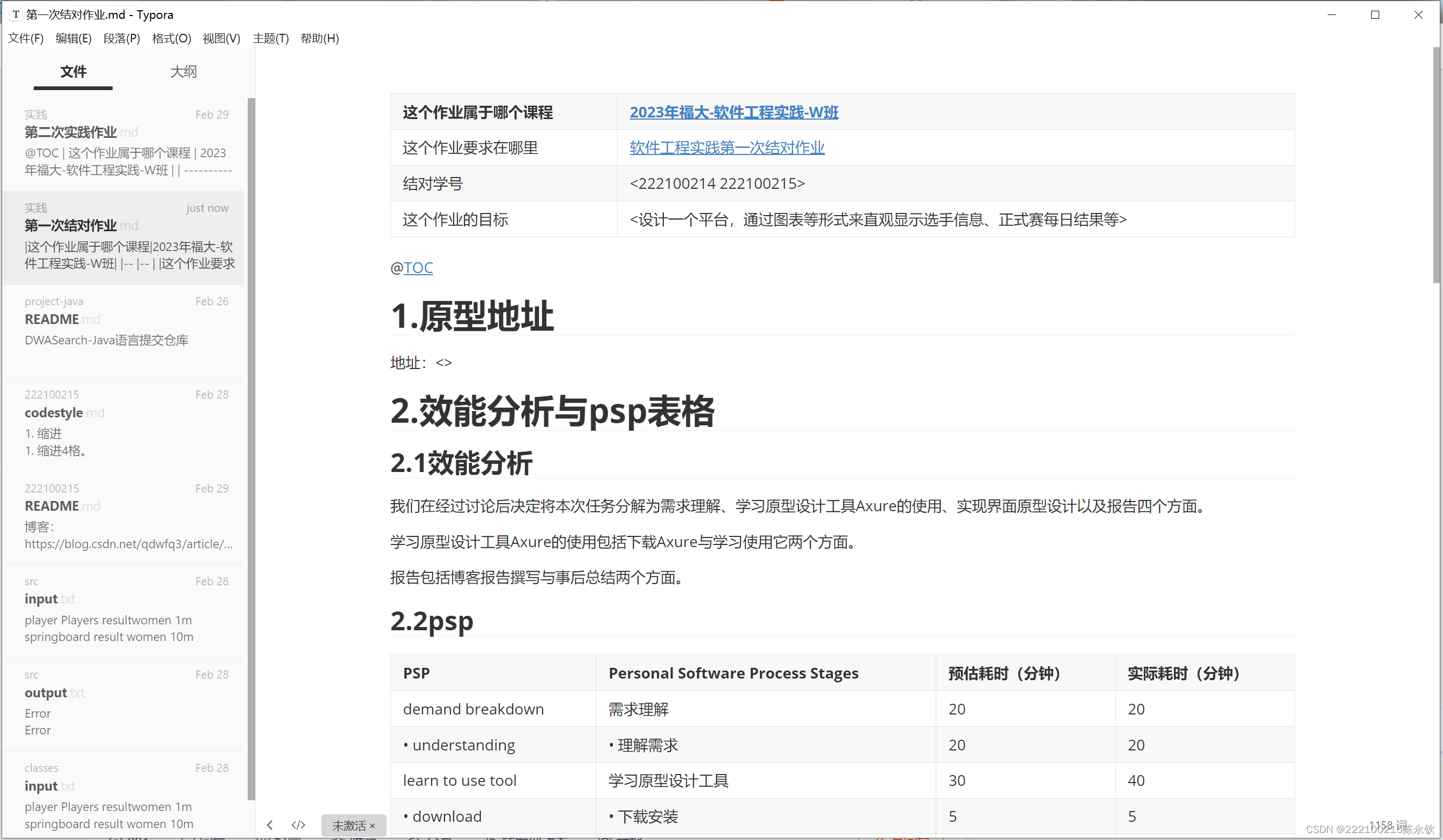Open the 格式(O) menu
Screen dimensions: 1443x840
click(x=171, y=39)
